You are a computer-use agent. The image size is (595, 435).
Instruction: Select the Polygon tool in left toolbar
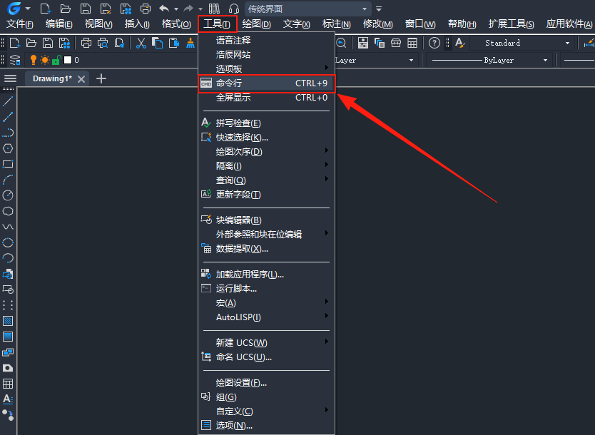8,148
